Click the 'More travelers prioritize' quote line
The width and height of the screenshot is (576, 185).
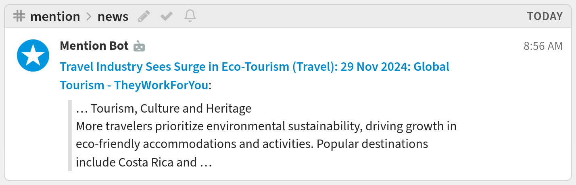266,126
